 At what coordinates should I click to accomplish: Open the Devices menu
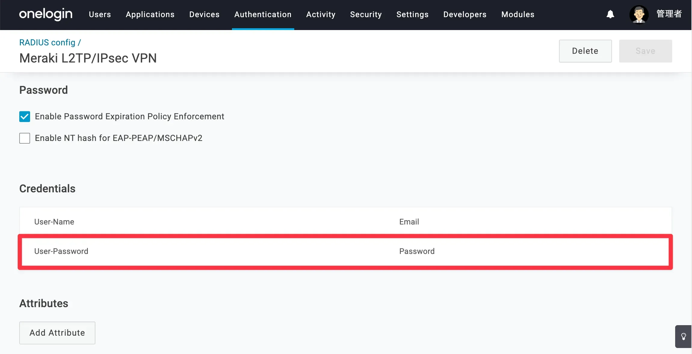coord(204,14)
